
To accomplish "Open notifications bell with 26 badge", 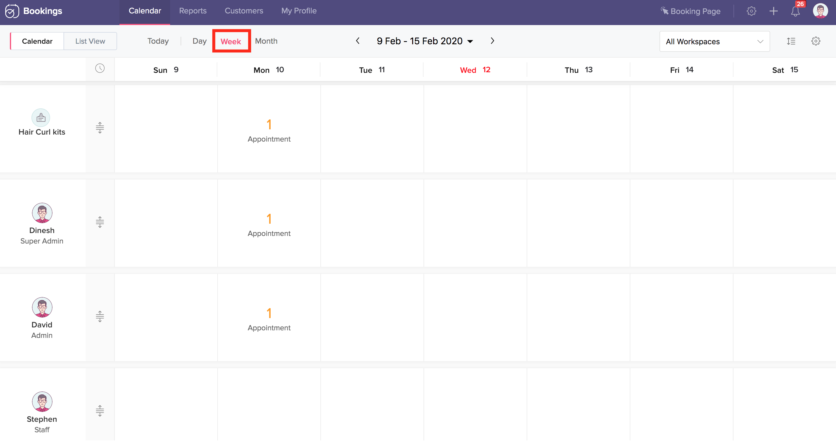I will click(x=795, y=11).
